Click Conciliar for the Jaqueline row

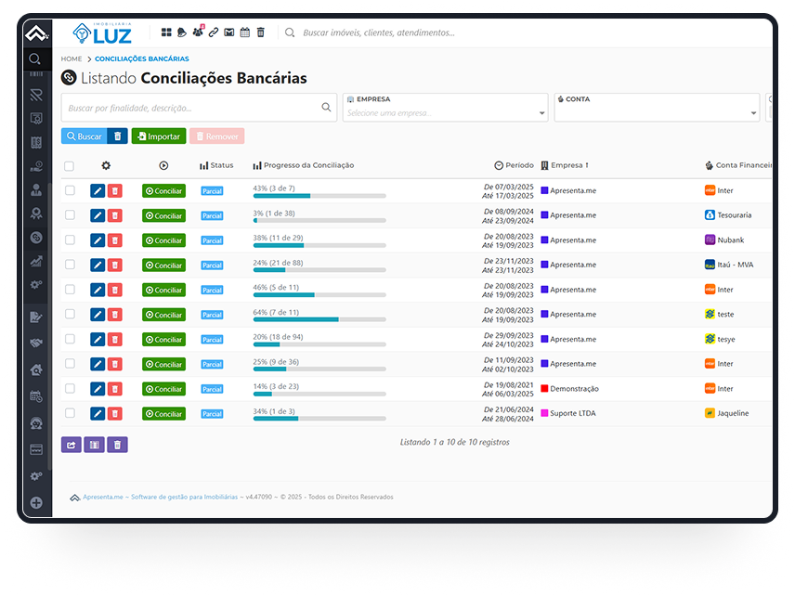[163, 414]
